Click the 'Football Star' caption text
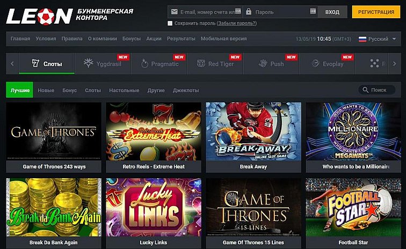406x249 pixels. coord(353,243)
